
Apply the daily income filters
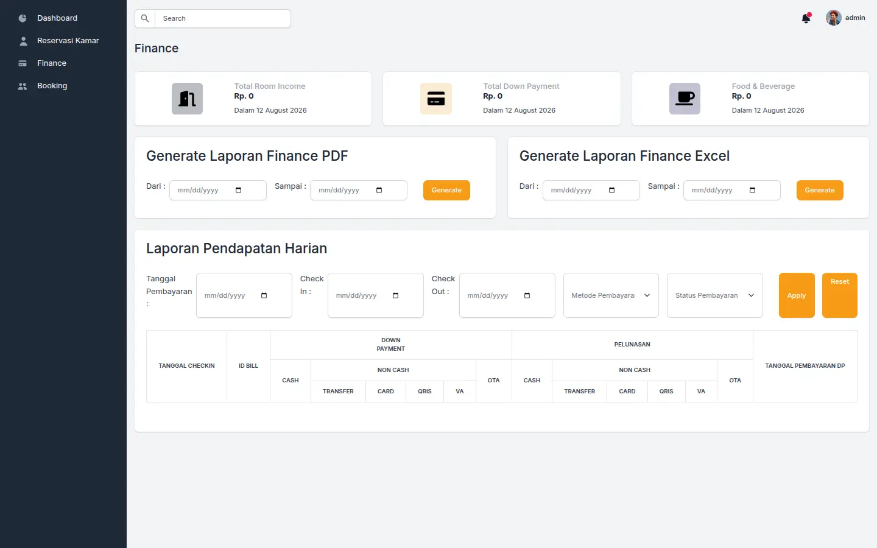[797, 295]
